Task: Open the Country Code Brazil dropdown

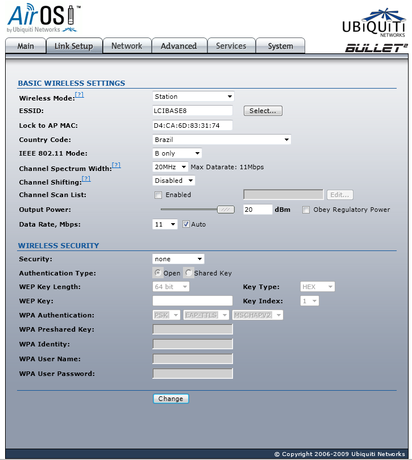Action: click(x=222, y=140)
